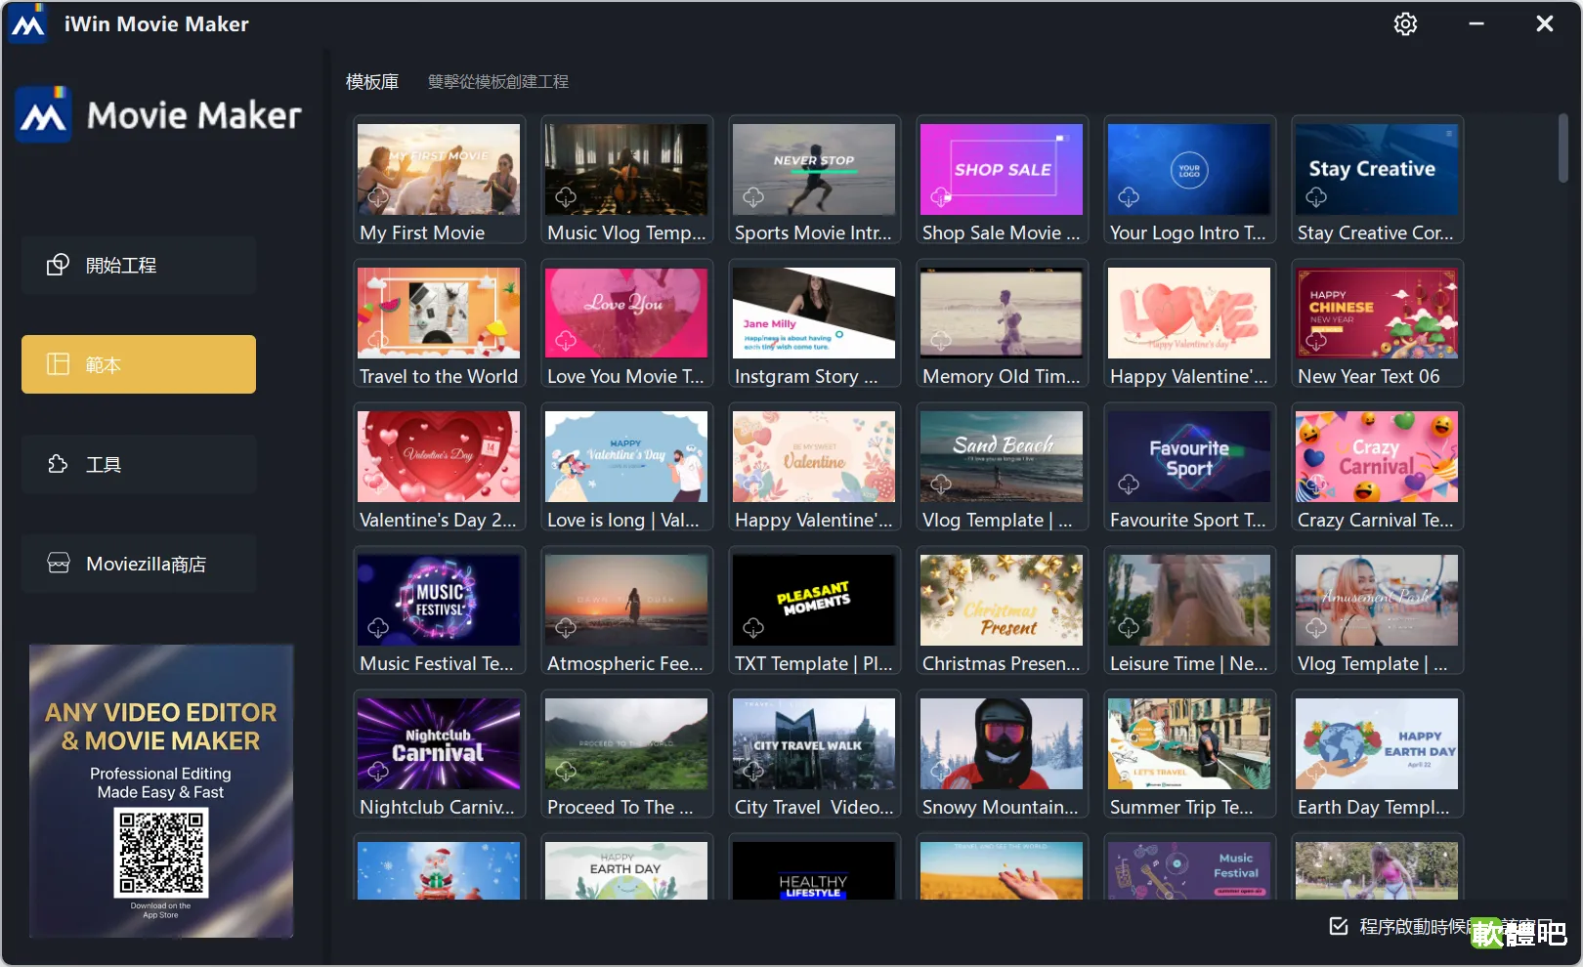Download City Travel Video cloud icon
Image resolution: width=1583 pixels, height=967 pixels.
pyautogui.click(x=753, y=772)
